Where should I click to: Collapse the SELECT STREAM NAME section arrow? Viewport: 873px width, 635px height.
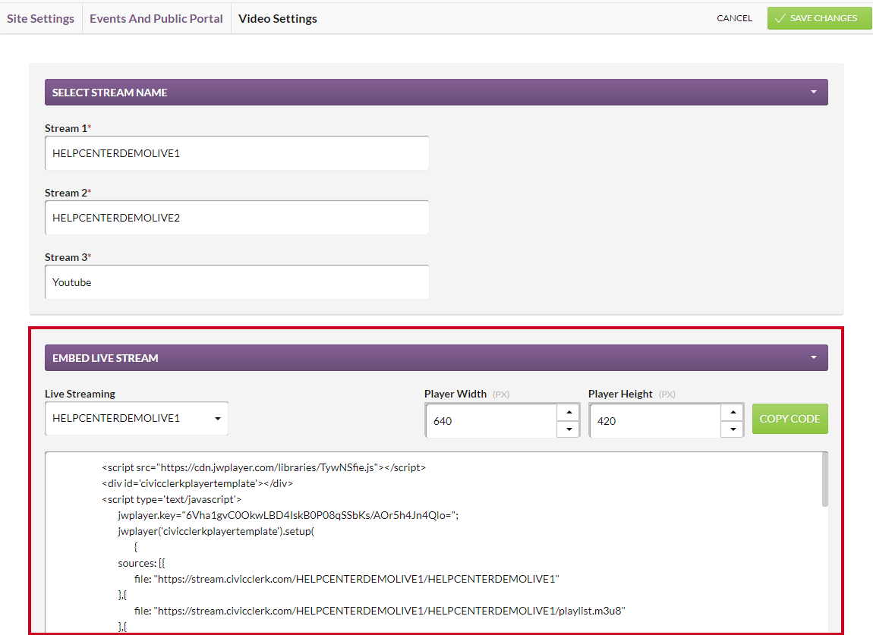coord(814,92)
